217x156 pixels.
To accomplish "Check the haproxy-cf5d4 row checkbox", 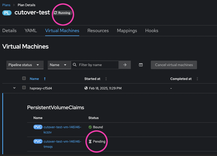I will click(x=24, y=88).
